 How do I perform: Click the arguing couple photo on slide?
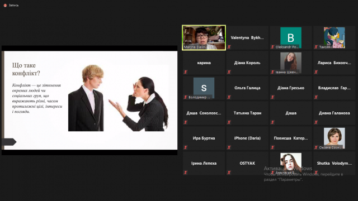[118, 98]
